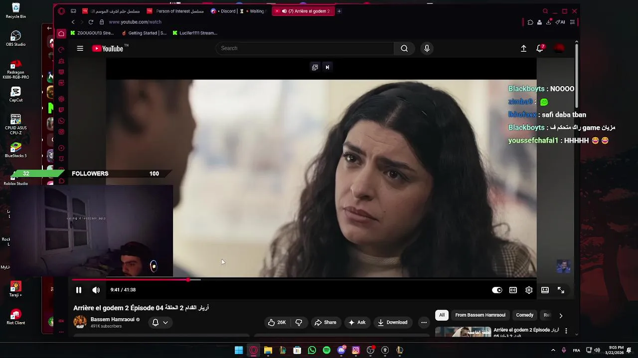The height and width of the screenshot is (358, 638).
Task: Pause the video with the pause button
Action: [78, 290]
